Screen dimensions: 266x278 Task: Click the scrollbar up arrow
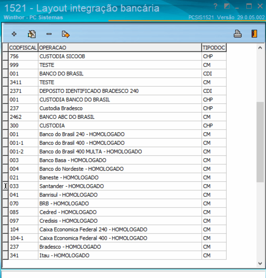[x=260, y=48]
